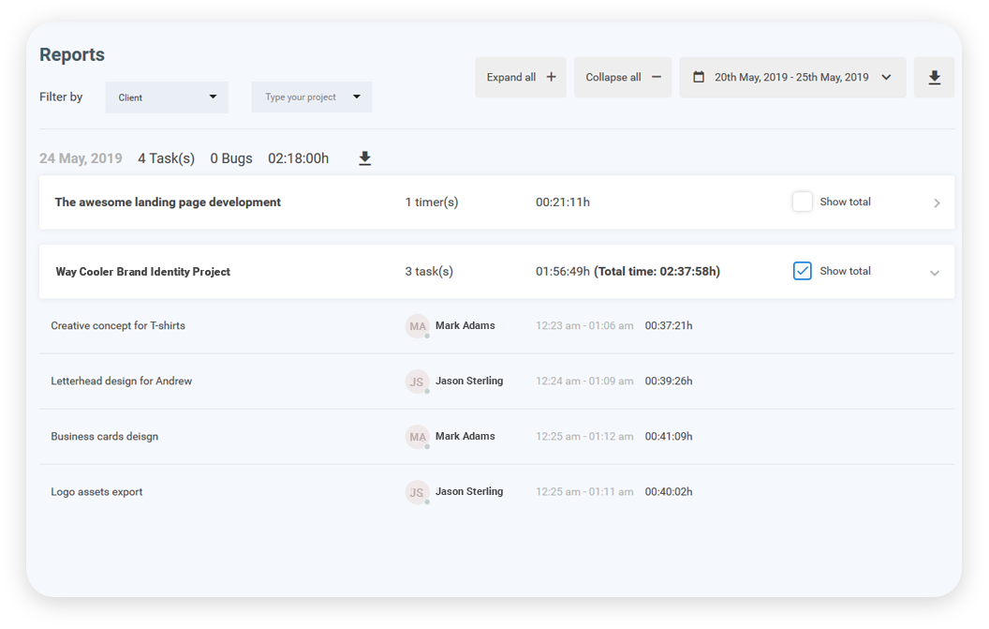Enable Show total for awesome landing page project
This screenshot has width=989, height=629.
coord(803,202)
